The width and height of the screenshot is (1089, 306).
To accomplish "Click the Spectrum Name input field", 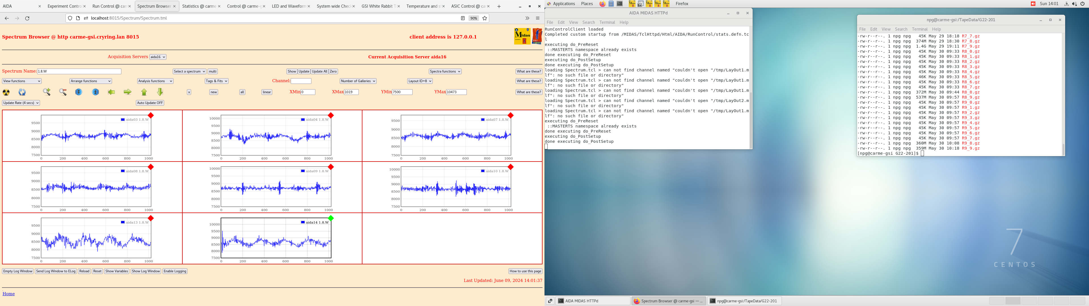I will pos(79,71).
